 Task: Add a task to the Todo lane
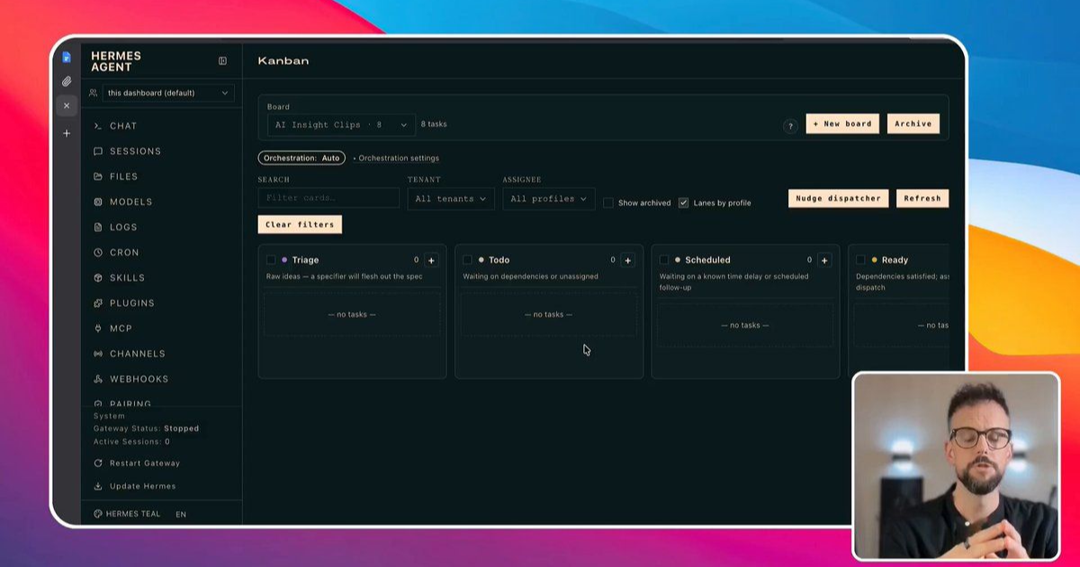click(628, 260)
